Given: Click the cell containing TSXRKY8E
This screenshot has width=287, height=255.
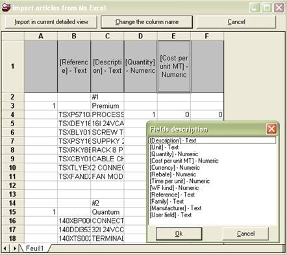Looking at the screenshot, I should 74,150.
